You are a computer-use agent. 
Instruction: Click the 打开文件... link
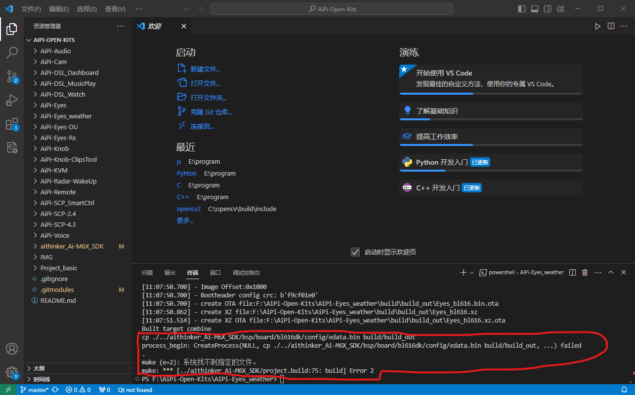point(205,83)
